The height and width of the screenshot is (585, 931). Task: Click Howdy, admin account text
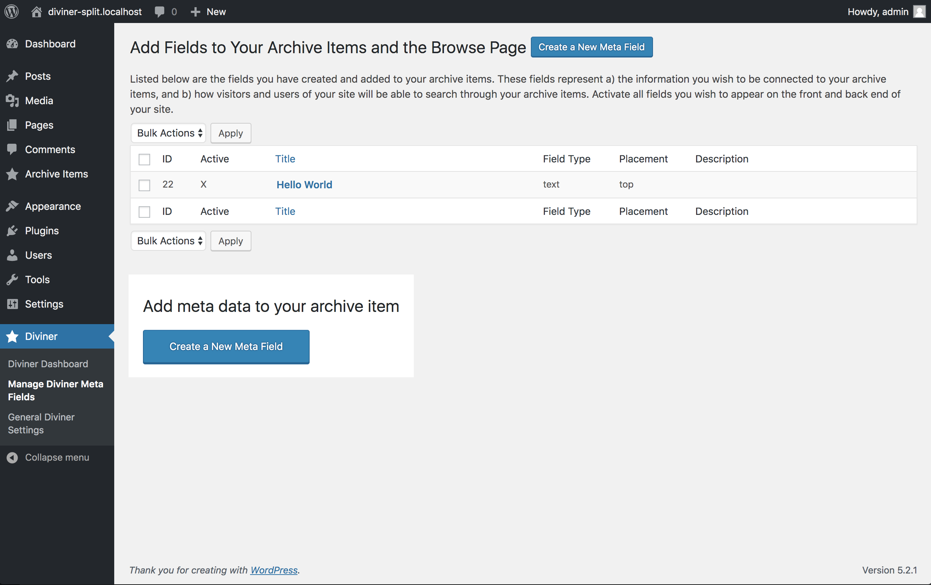(877, 11)
